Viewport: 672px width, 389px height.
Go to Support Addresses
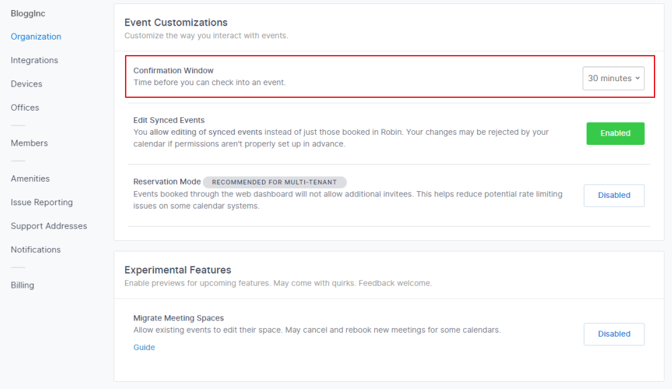tap(49, 226)
